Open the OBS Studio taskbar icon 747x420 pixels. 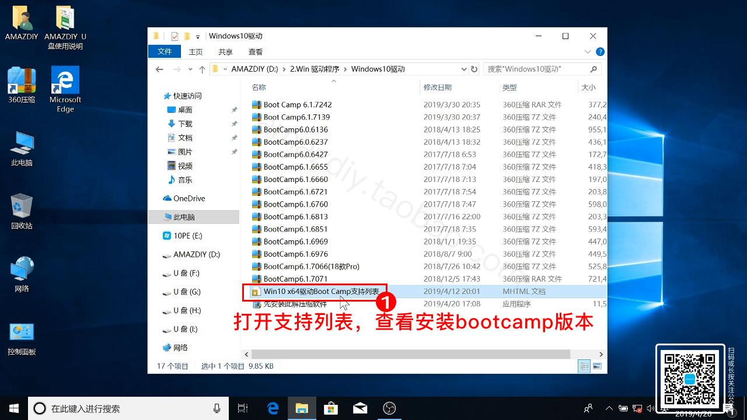pyautogui.click(x=389, y=408)
